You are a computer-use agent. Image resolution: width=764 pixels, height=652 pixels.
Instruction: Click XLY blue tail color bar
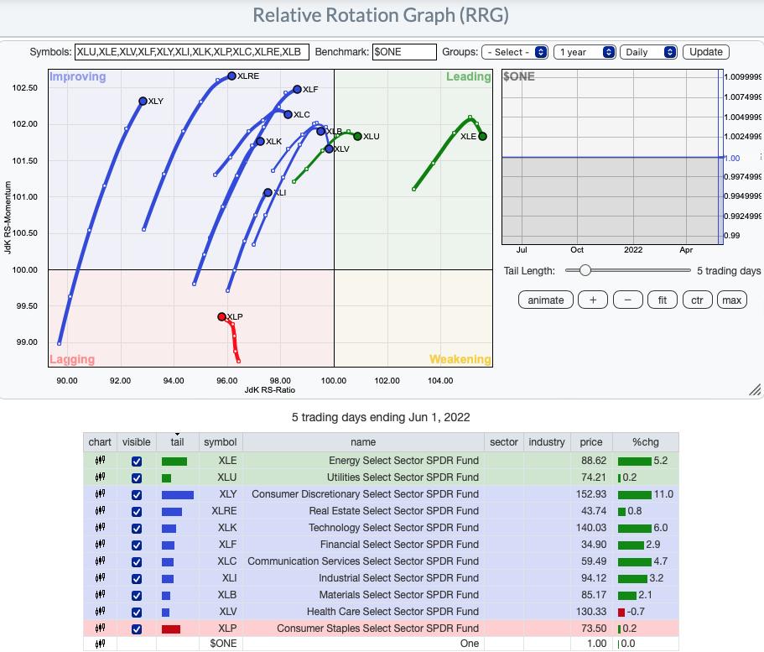tap(178, 495)
